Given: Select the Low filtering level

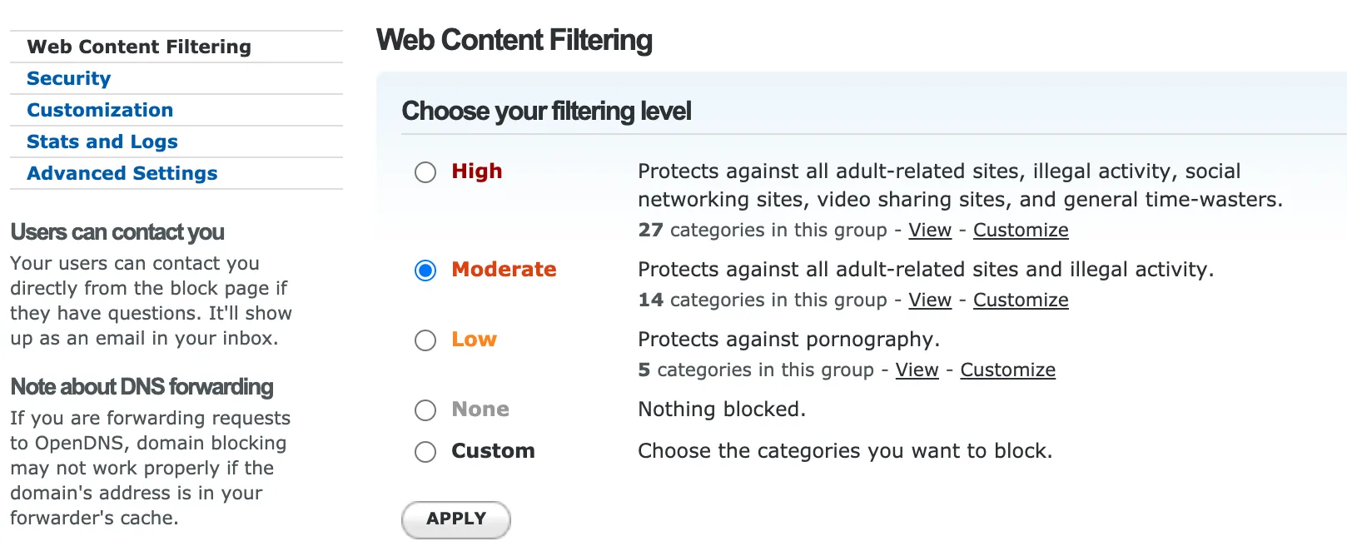Looking at the screenshot, I should (x=425, y=340).
